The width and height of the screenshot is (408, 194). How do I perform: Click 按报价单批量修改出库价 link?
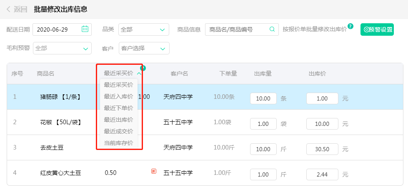[x=315, y=29]
